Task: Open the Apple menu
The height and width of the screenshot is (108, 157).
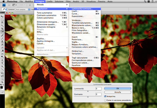Action: pos(4,1)
